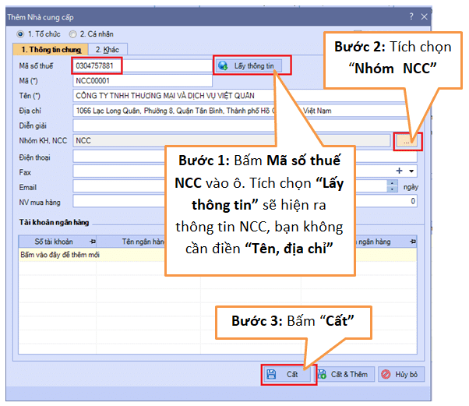Click the Diễn giải text field
Viewport: 469px width, 406px height.
point(234,125)
